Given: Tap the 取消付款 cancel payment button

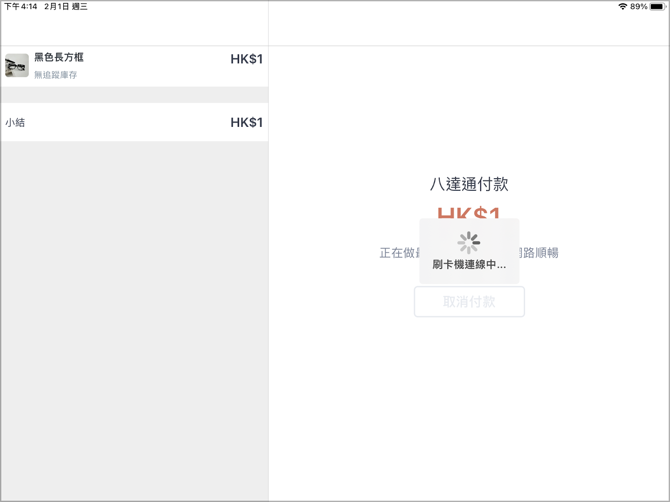Looking at the screenshot, I should 469,302.
